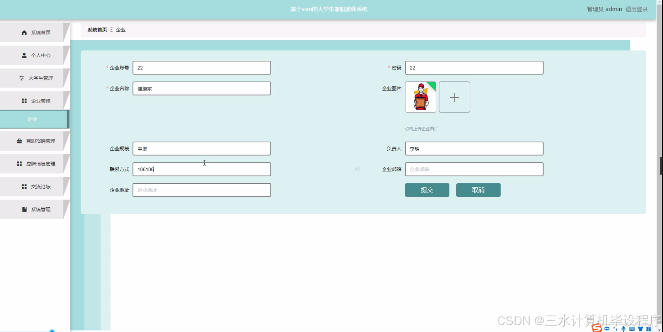The image size is (663, 332).
Task: Click the briefcase icon beside 兼职招聘管理
Action: click(19, 141)
